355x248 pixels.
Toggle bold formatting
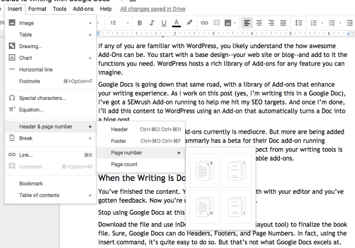pos(140,23)
